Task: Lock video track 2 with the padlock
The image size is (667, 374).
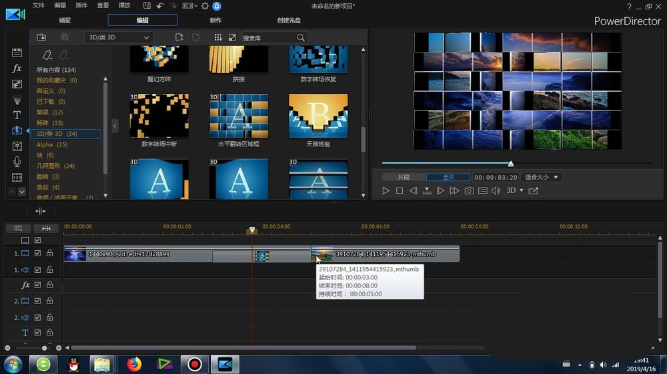Action: (49, 301)
